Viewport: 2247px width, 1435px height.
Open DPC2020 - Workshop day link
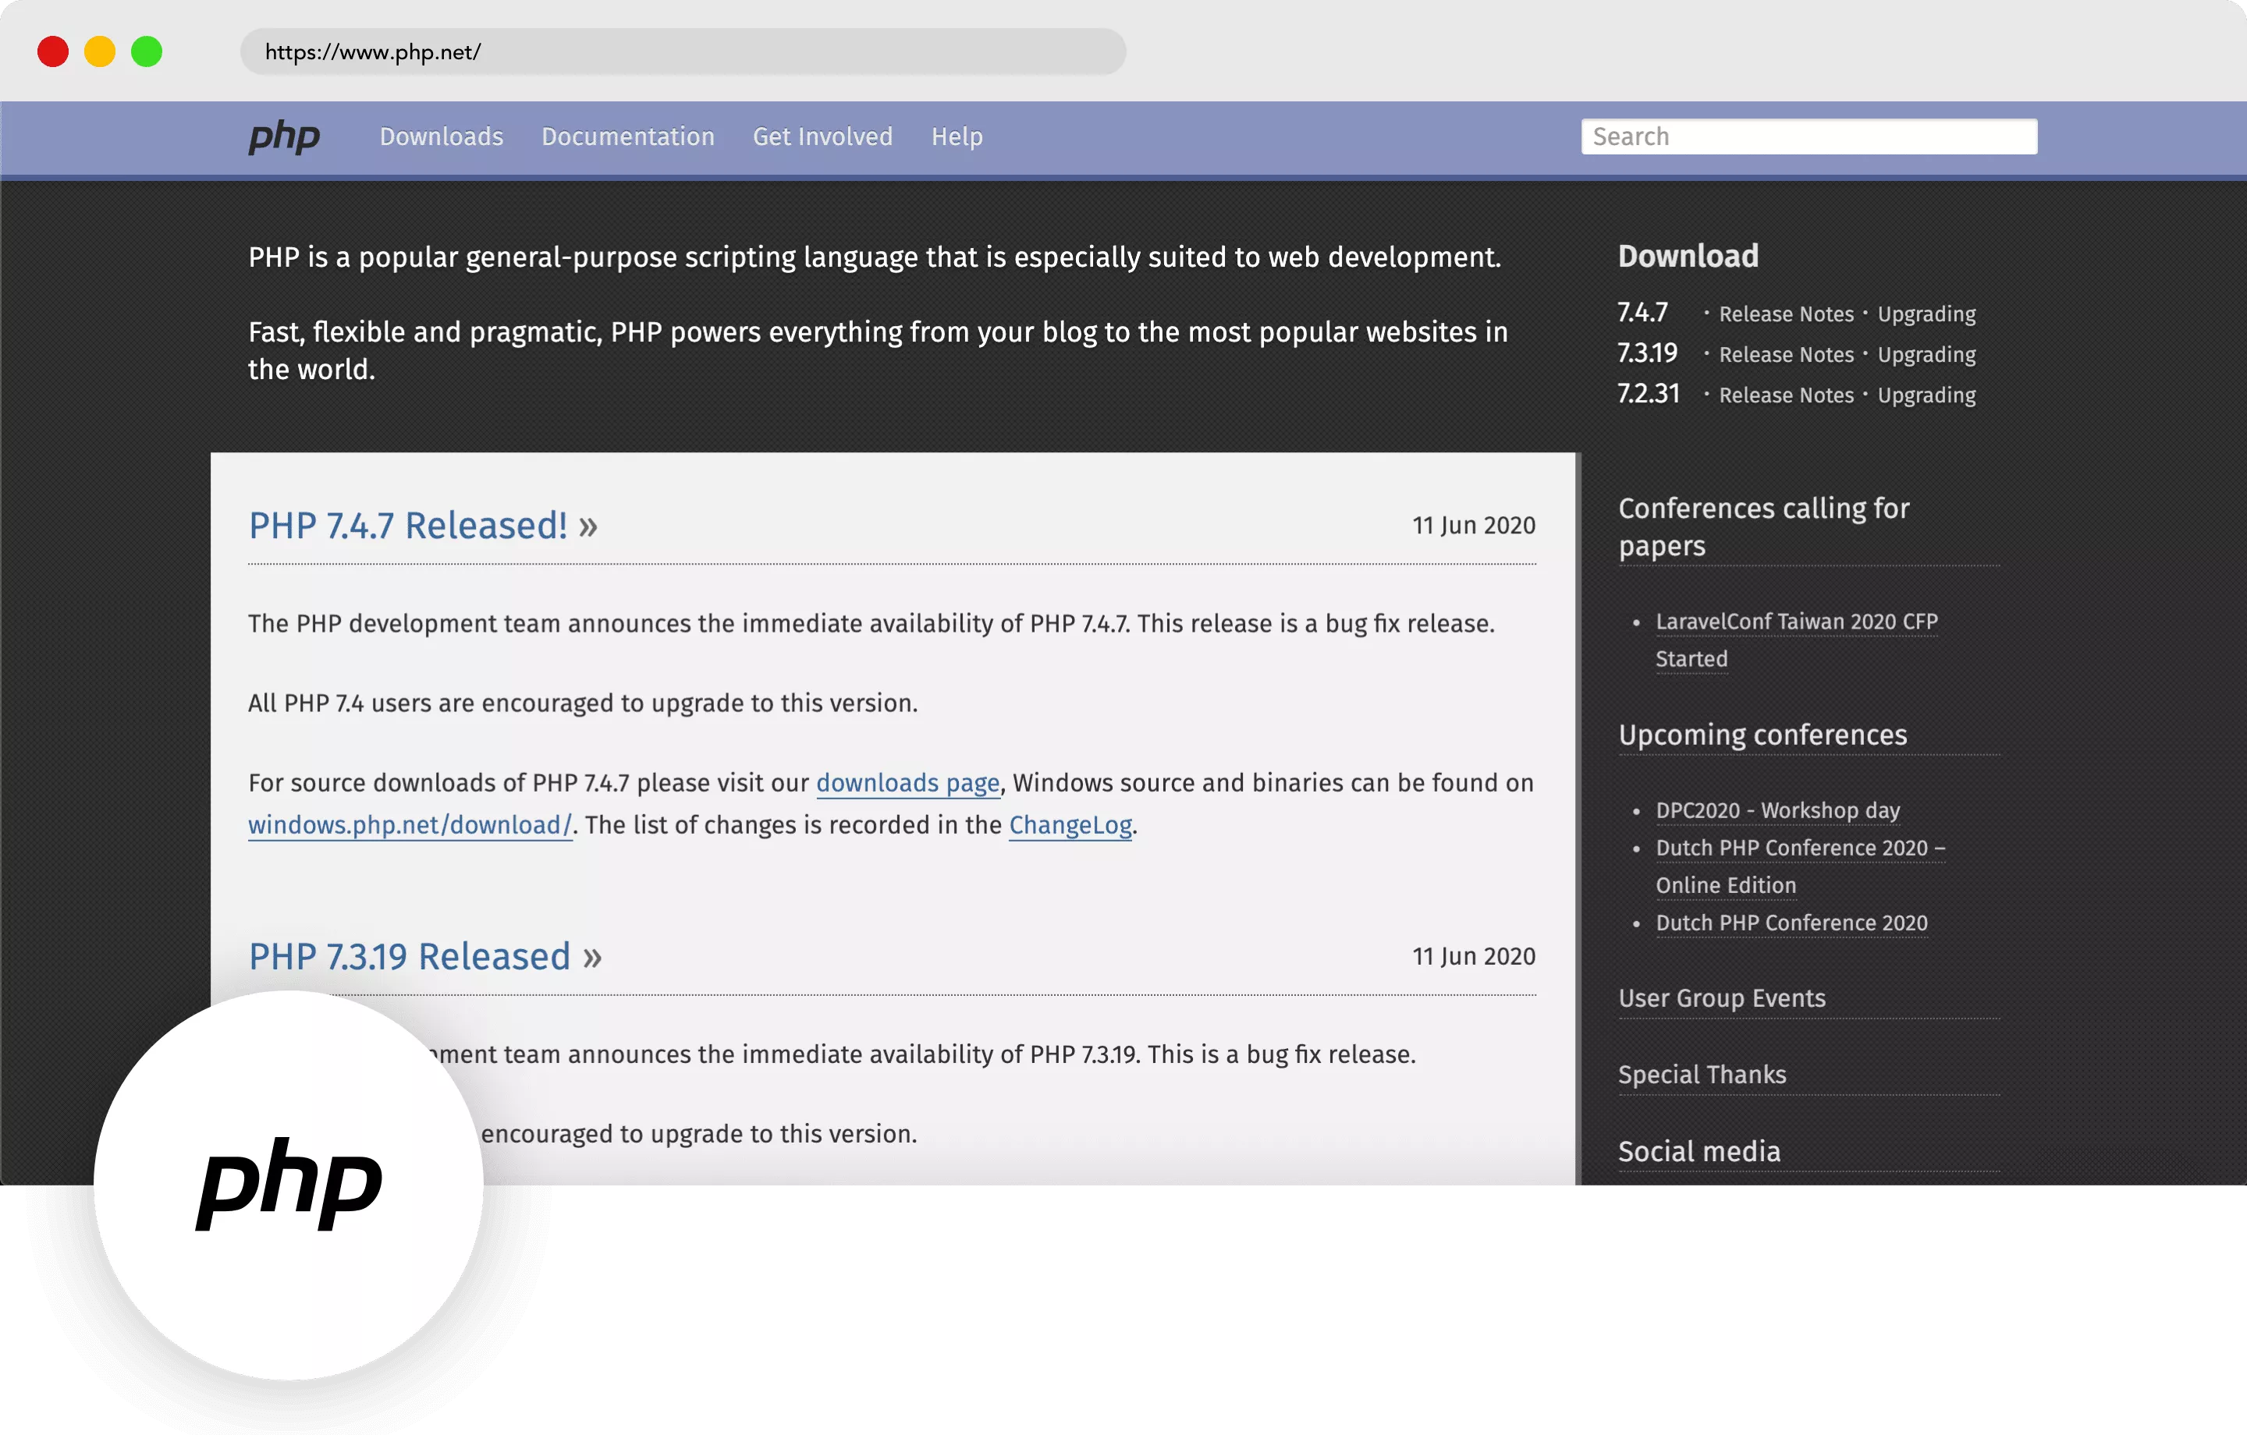coord(1777,811)
